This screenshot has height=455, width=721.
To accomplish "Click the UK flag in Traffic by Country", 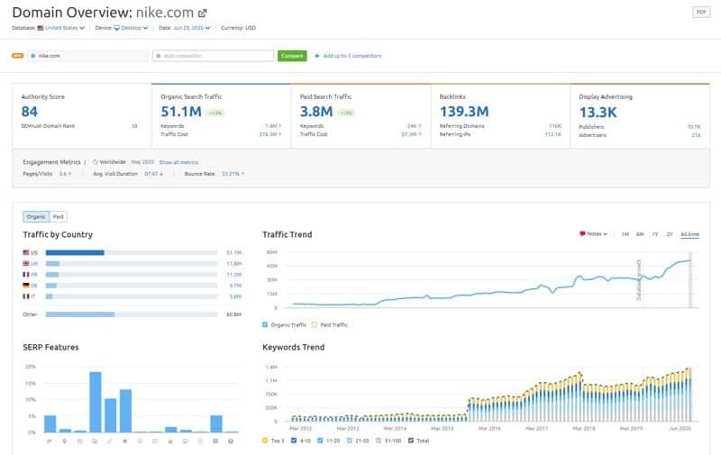I will pyautogui.click(x=26, y=264).
